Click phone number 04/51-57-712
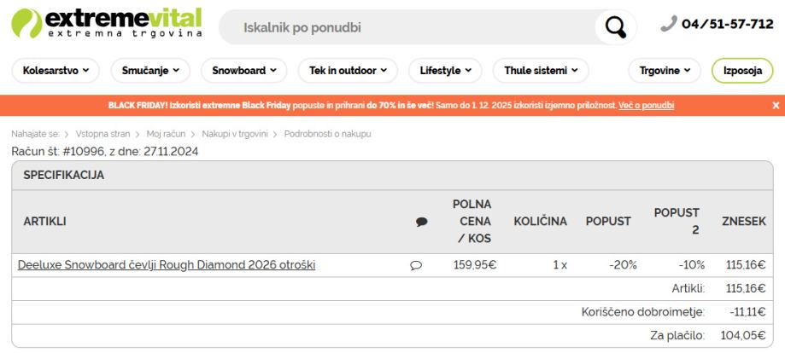Viewport: 785px width, 353px height. (x=728, y=24)
